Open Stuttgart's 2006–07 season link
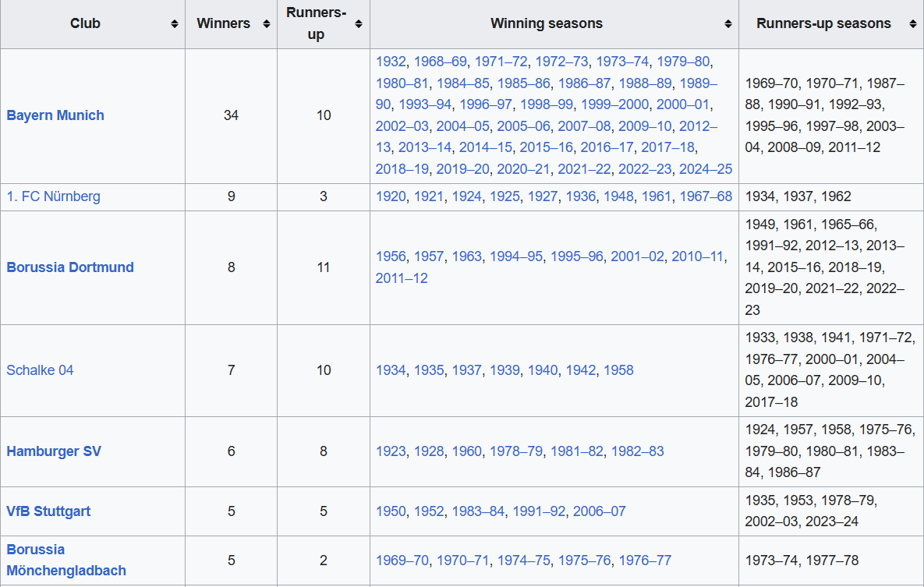The image size is (924, 587). tap(600, 511)
